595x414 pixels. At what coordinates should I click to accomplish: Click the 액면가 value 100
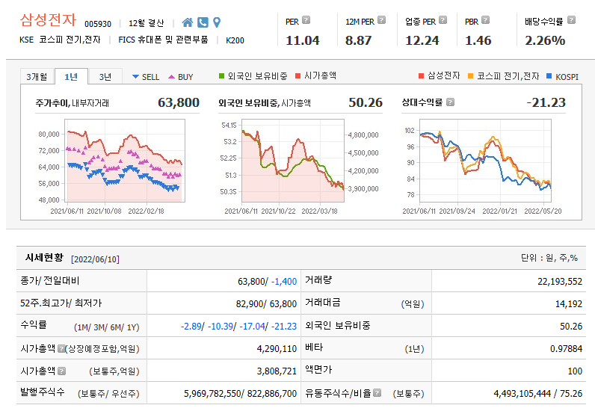tap(575, 371)
